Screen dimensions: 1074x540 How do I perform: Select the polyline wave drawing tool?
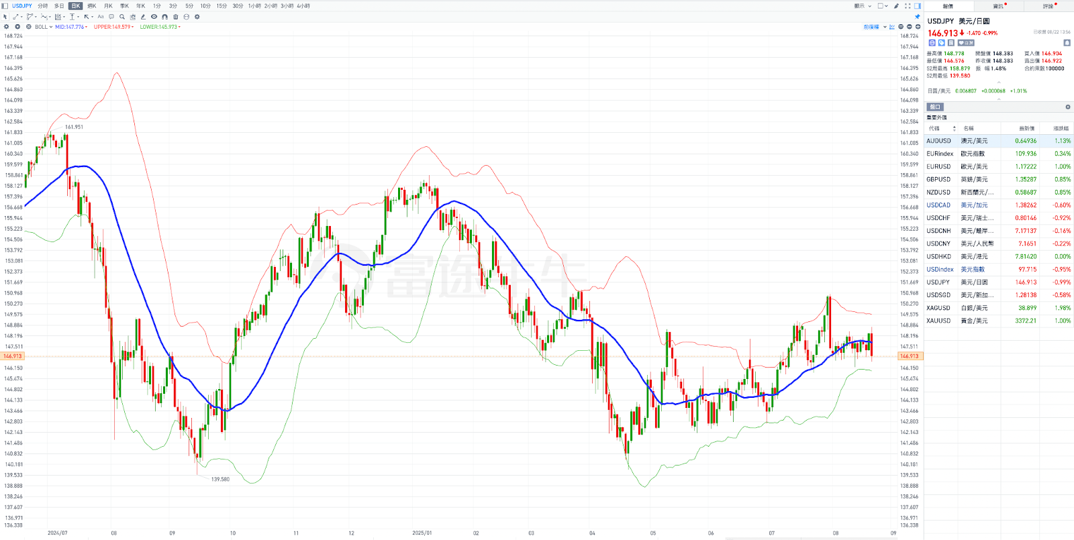44,17
